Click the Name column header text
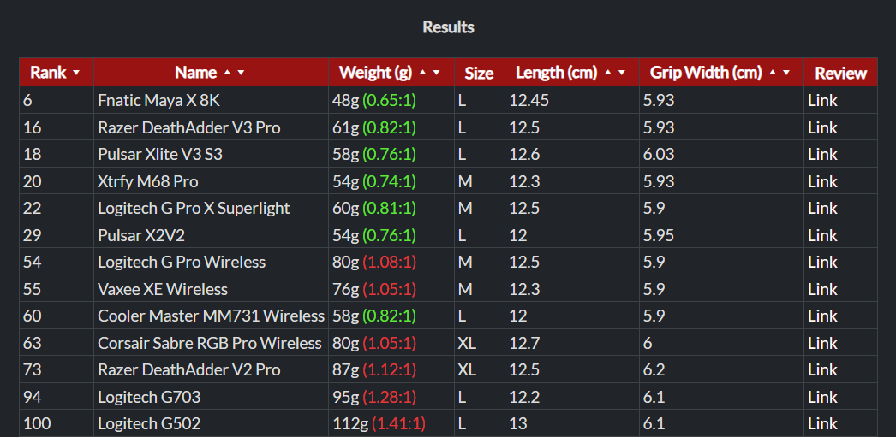 tap(195, 73)
